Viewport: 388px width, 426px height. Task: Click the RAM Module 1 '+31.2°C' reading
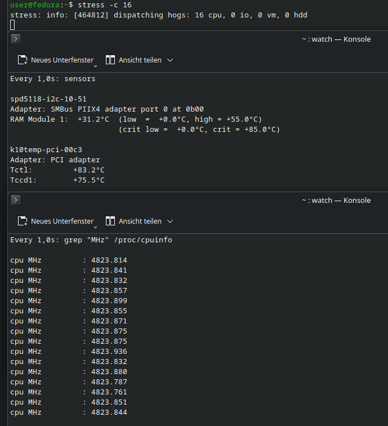(93, 119)
